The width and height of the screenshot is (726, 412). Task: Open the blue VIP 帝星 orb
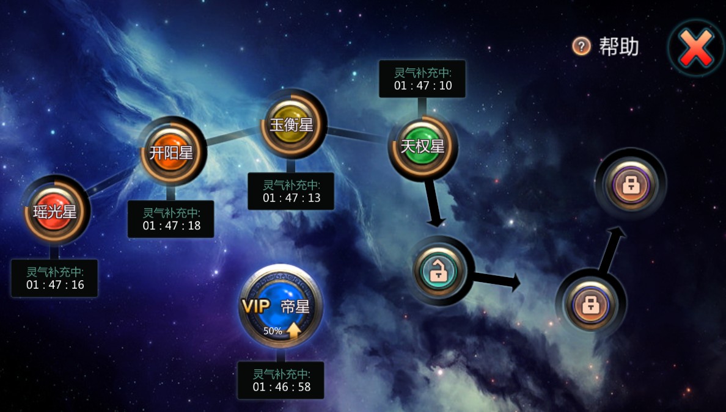[x=280, y=306]
